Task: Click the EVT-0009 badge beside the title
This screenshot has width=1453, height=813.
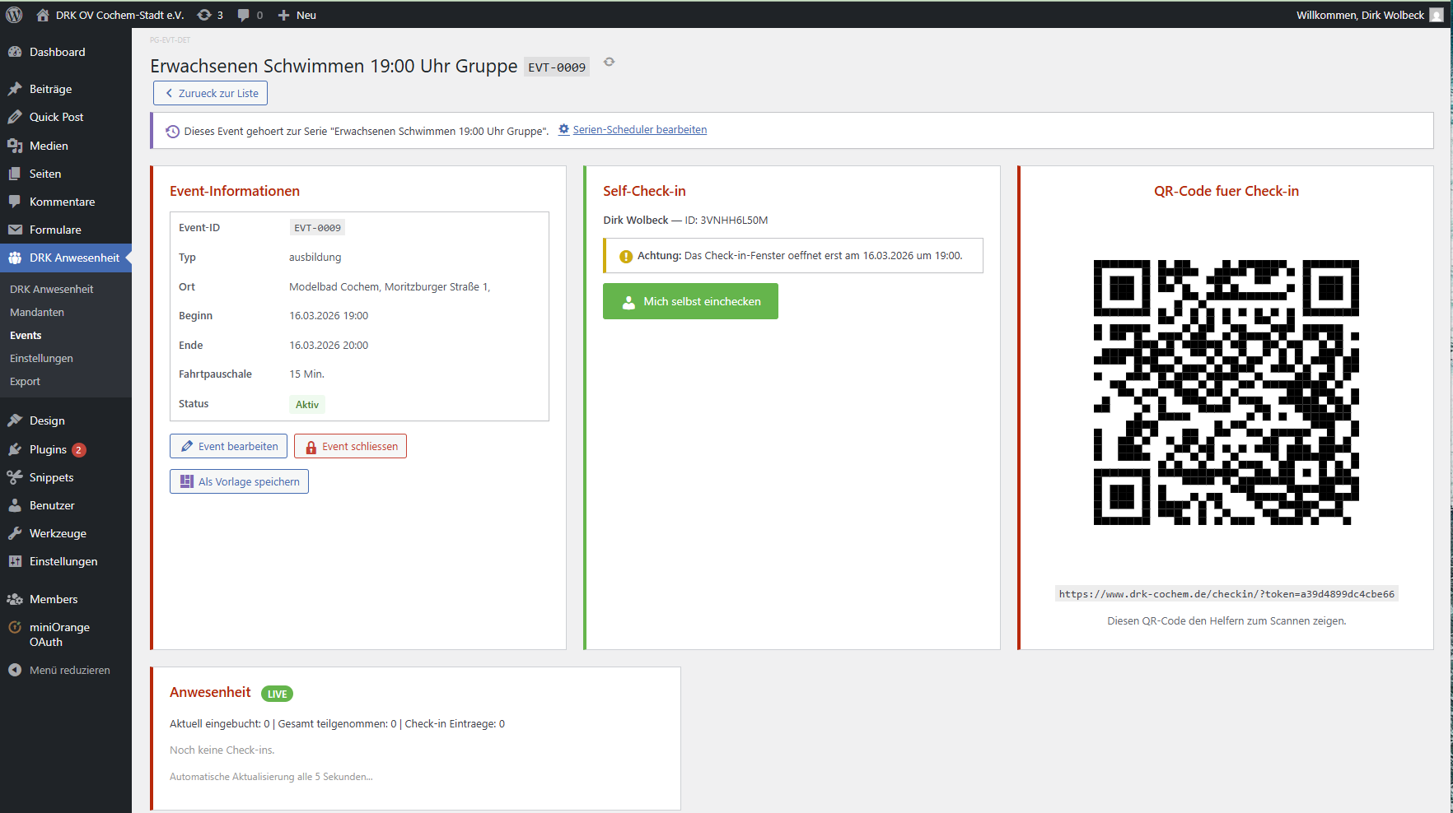Action: coord(557,67)
